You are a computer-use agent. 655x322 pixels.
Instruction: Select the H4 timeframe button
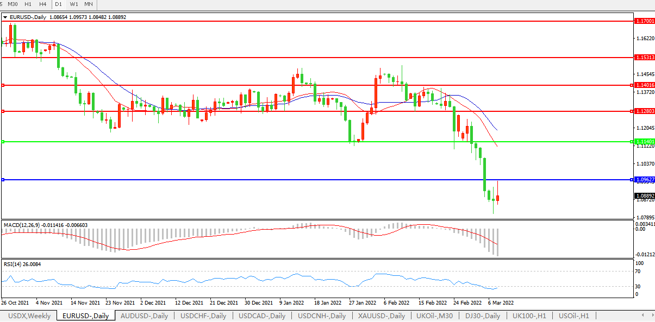pos(43,4)
